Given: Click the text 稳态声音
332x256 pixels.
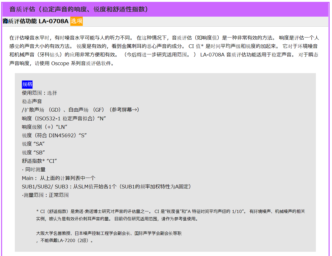Looking at the screenshot, I should coord(32,101).
